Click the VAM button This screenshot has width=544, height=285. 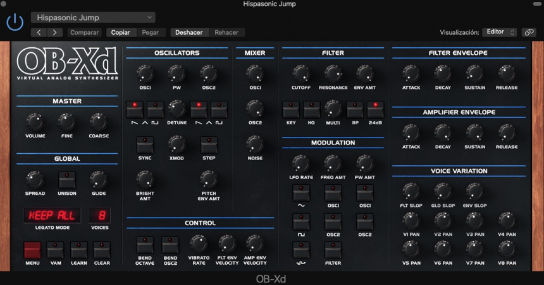(55, 250)
